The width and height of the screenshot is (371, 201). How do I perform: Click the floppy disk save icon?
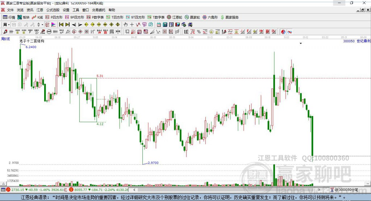(178, 25)
